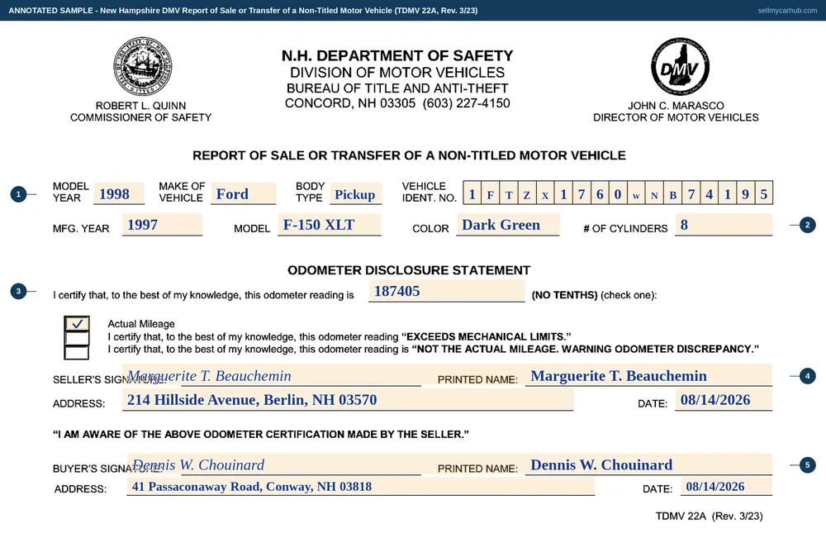Click the NH DMV logo
The width and height of the screenshot is (826, 538).
tap(680, 66)
